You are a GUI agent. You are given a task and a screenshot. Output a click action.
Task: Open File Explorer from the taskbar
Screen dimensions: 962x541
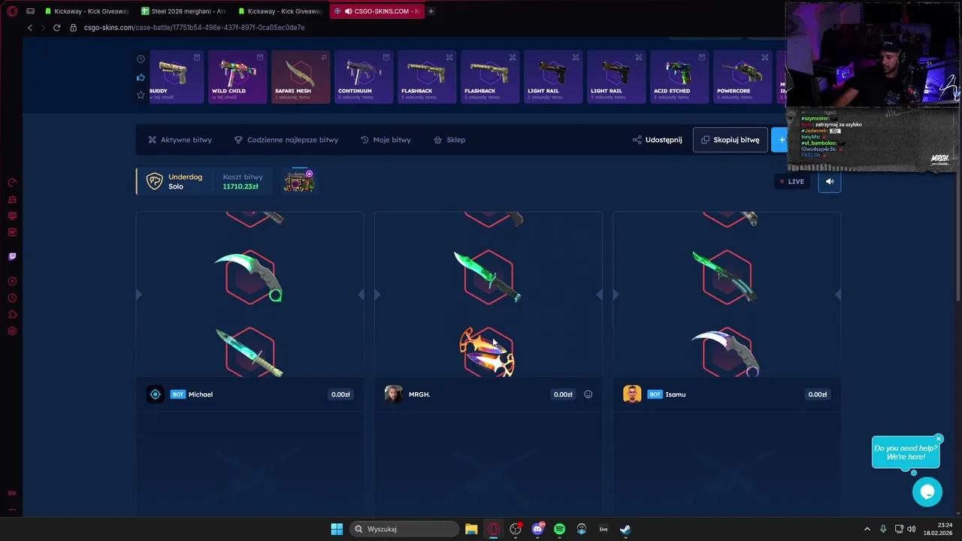(471, 529)
